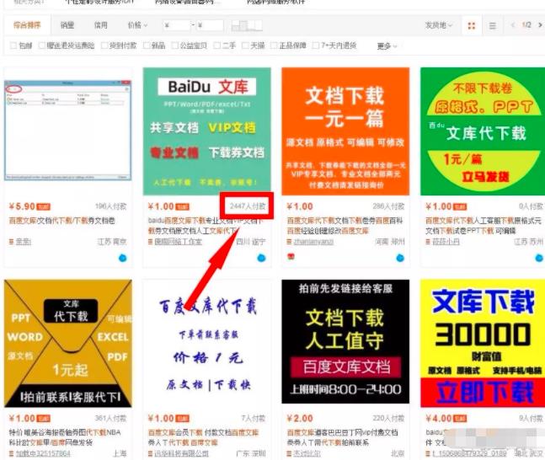Click Wangwang chat icon for 金宝 seller
Image resolution: width=545 pixels, height=460 pixels.
(122, 257)
